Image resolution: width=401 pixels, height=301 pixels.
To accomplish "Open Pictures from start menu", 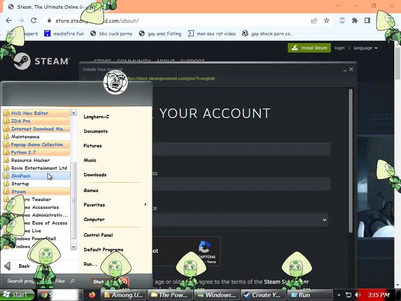I will (92, 146).
